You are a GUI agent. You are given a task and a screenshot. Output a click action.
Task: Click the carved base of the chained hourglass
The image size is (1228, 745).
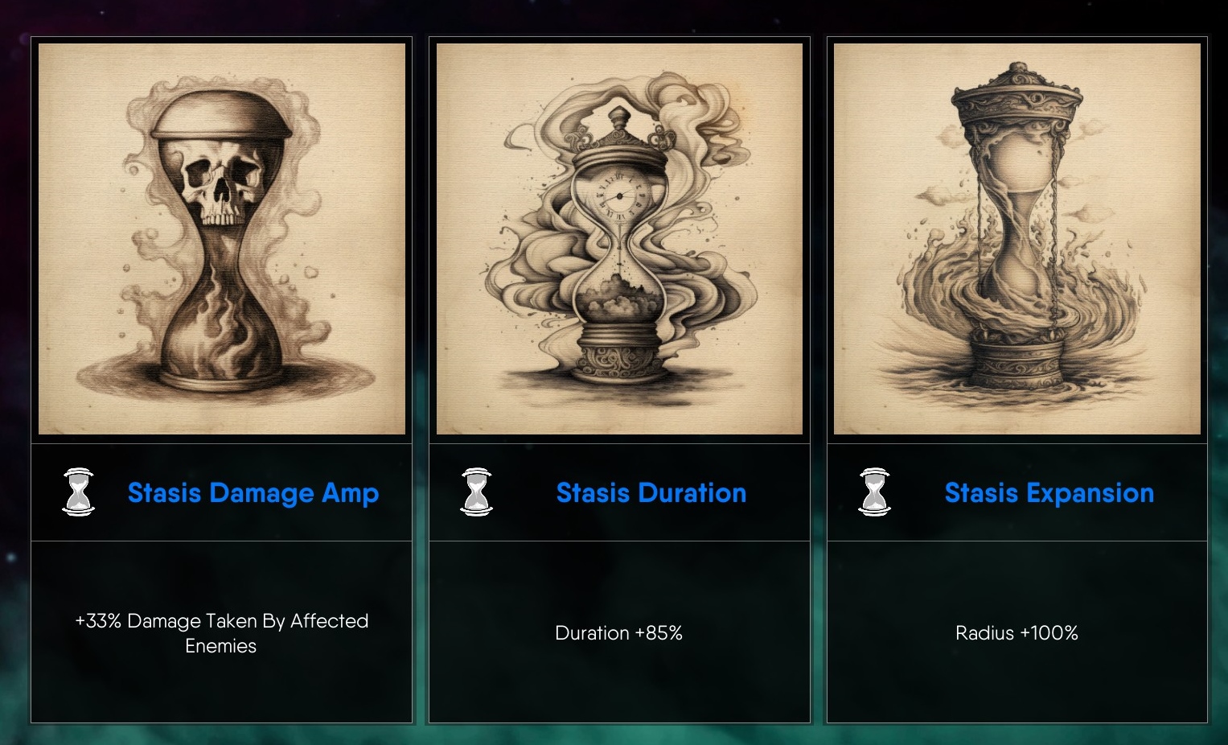pos(1016,358)
